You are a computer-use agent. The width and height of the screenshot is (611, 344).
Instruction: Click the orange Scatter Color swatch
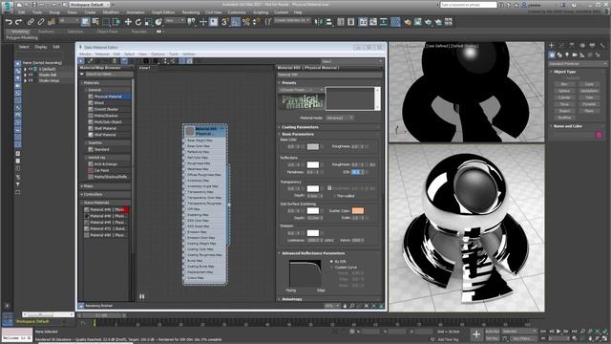pos(358,210)
